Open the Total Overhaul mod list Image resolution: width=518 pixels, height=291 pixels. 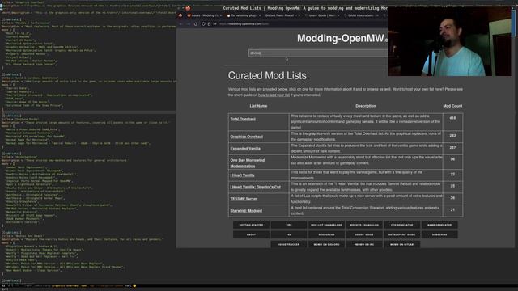243,119
